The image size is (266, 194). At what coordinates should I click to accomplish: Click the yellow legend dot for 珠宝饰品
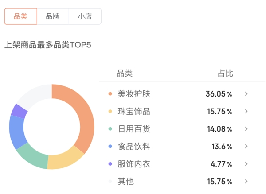(110, 112)
